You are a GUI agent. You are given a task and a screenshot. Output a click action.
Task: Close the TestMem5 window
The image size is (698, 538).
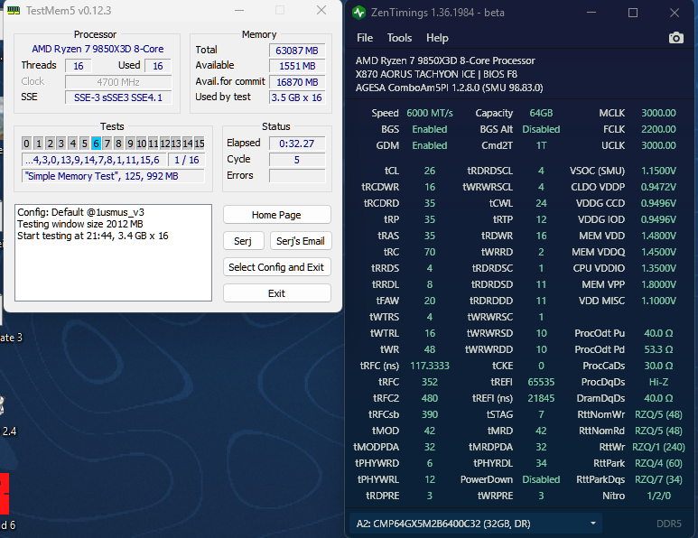[x=321, y=10]
